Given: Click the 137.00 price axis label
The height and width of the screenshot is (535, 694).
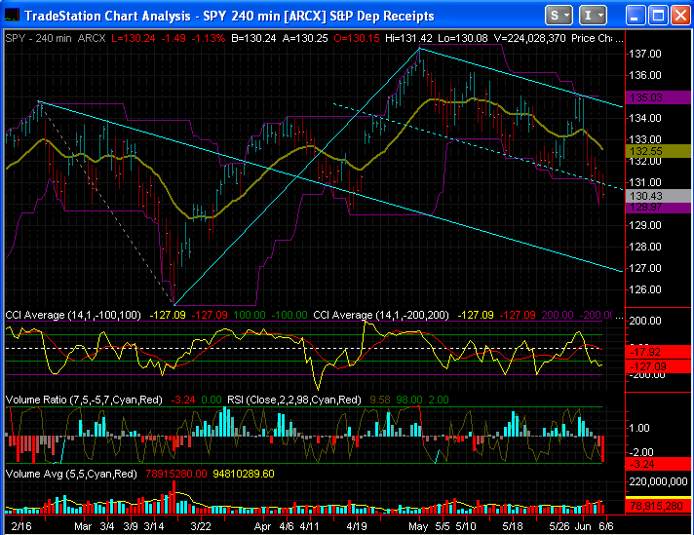Looking at the screenshot, I should (x=645, y=54).
